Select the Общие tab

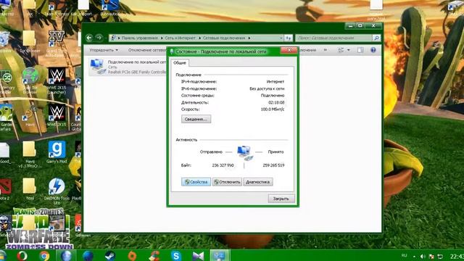[179, 63]
